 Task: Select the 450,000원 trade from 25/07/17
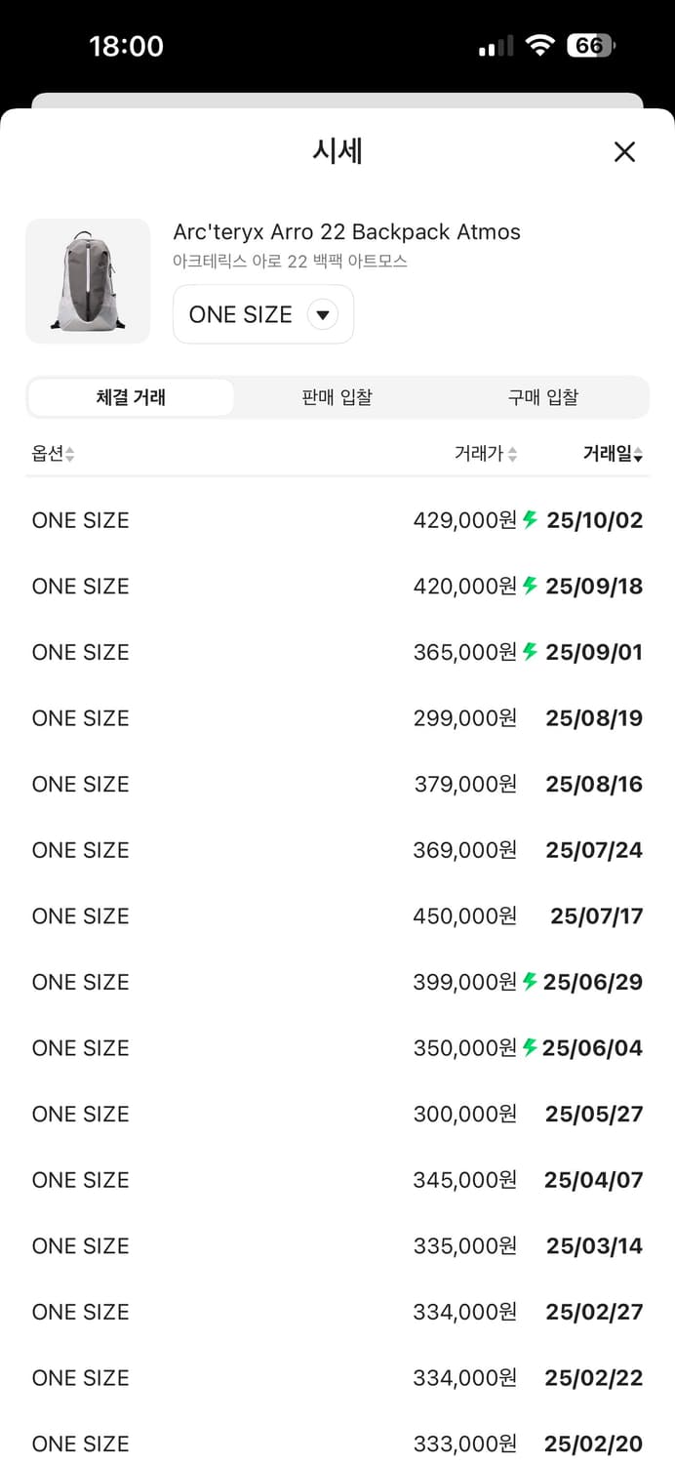(337, 915)
